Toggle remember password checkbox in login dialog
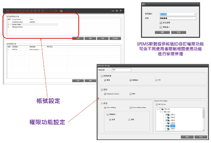 161,23
